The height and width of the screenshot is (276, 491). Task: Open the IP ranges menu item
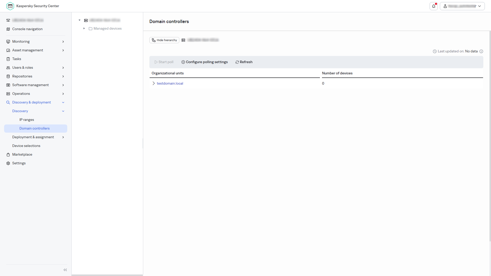27,120
